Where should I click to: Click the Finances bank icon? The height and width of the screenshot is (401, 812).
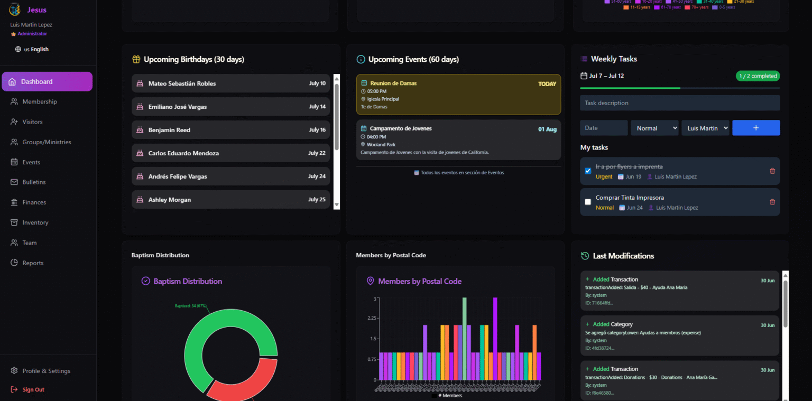14,202
